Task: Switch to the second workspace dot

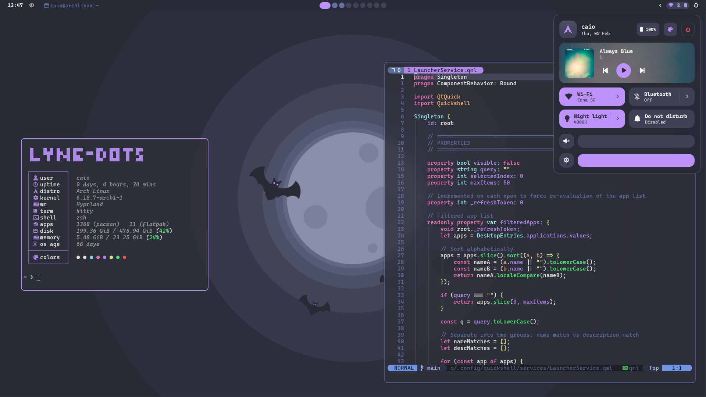Action: [335, 6]
